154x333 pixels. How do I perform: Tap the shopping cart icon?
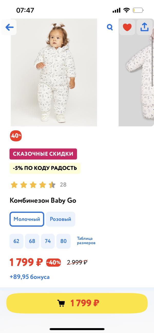(61, 303)
